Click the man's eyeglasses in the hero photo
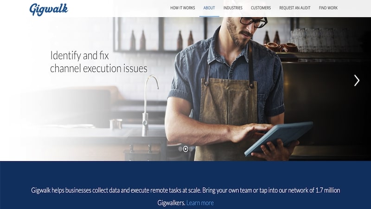 (253, 22)
